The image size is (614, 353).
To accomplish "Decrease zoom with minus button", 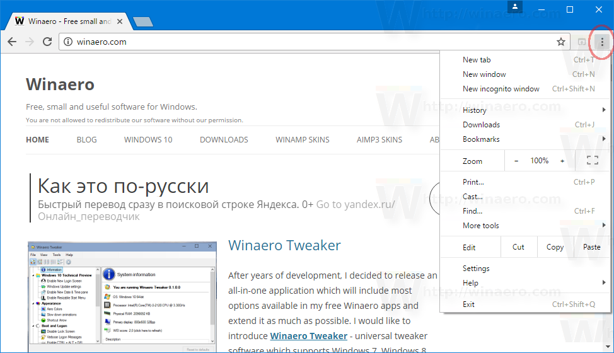I will pos(516,161).
